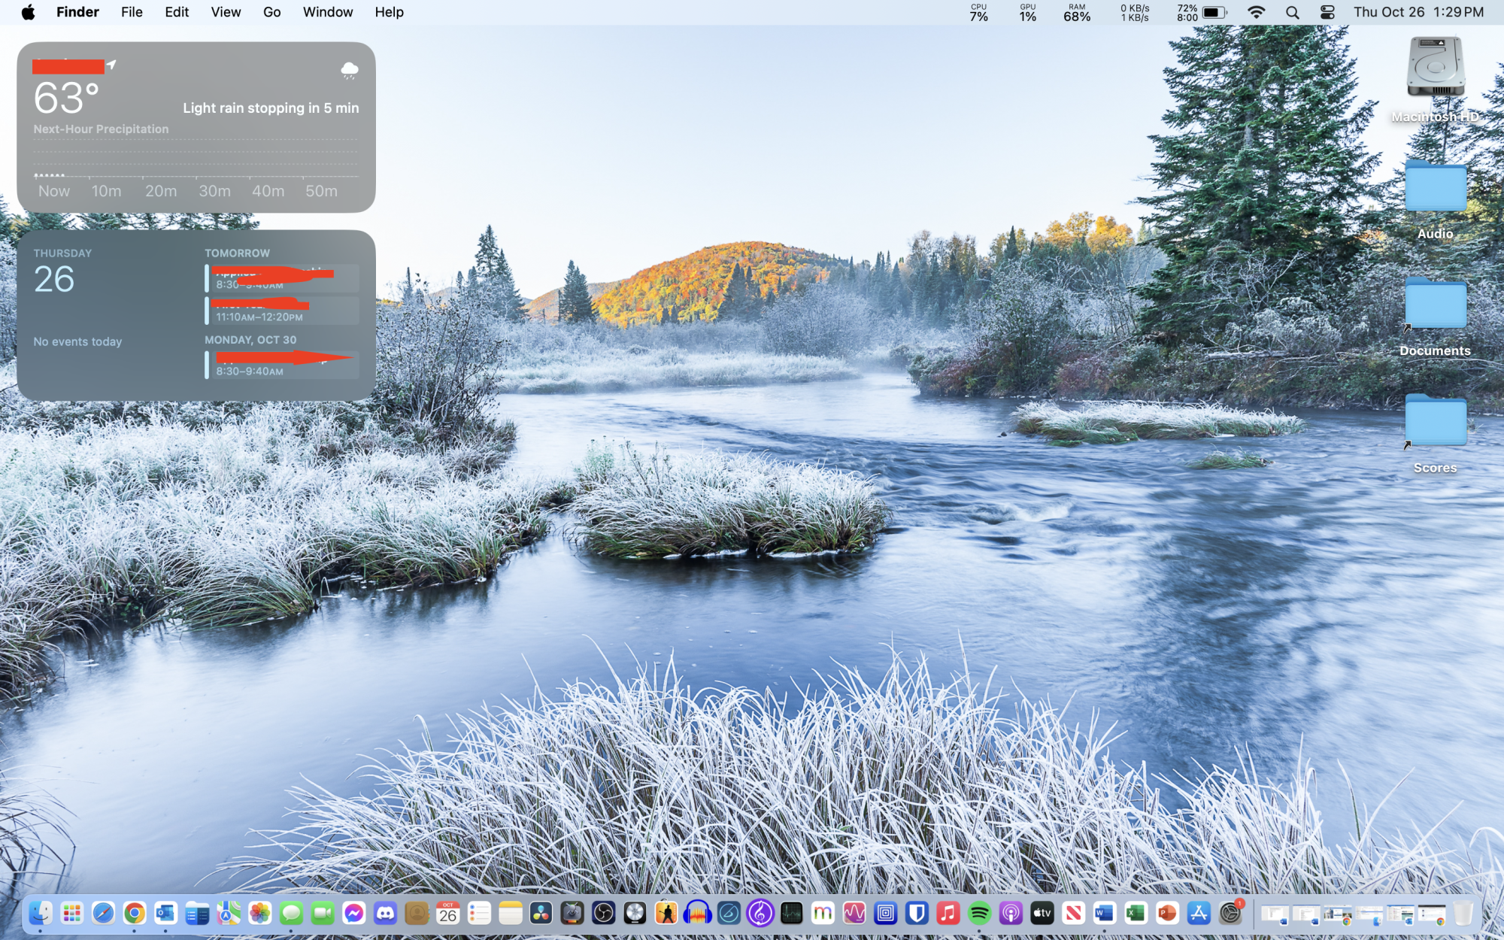Image resolution: width=1504 pixels, height=940 pixels.
Task: Open the Window menu
Action: coord(327,12)
